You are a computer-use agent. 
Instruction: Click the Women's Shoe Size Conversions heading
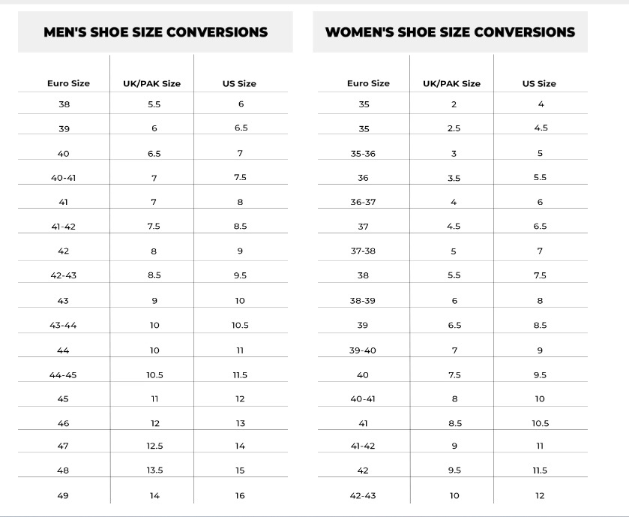coord(450,32)
